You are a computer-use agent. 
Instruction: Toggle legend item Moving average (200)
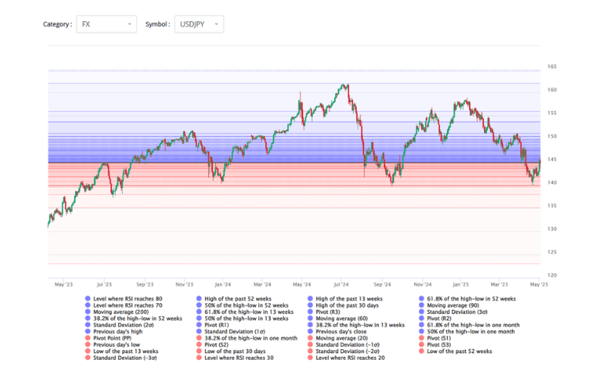click(117, 311)
